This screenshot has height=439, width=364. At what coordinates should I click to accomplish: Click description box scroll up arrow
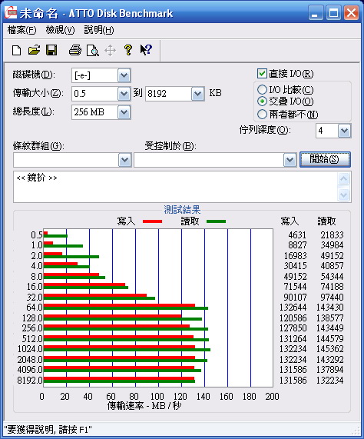click(343, 179)
